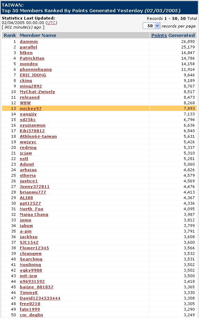Click the Rank column header
The width and height of the screenshot is (199, 318).
click(x=10, y=35)
